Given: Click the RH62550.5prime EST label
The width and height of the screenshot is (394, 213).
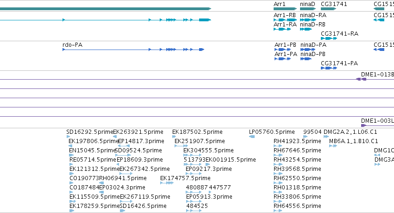Looking at the screenshot, I should point(297,178).
